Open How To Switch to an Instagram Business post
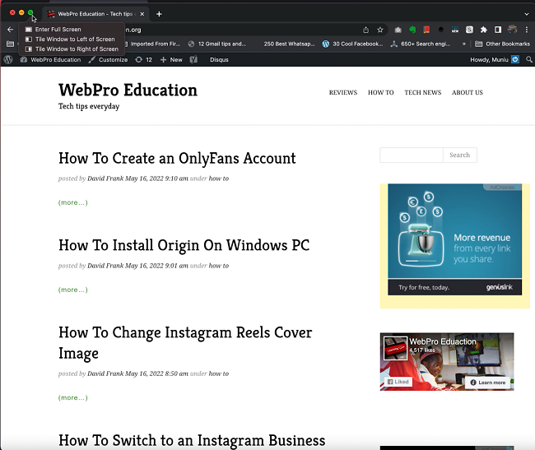 click(192, 440)
